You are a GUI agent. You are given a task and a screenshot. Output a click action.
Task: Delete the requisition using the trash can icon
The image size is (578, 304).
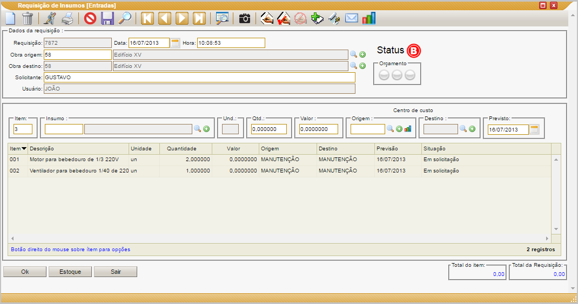tap(28, 18)
